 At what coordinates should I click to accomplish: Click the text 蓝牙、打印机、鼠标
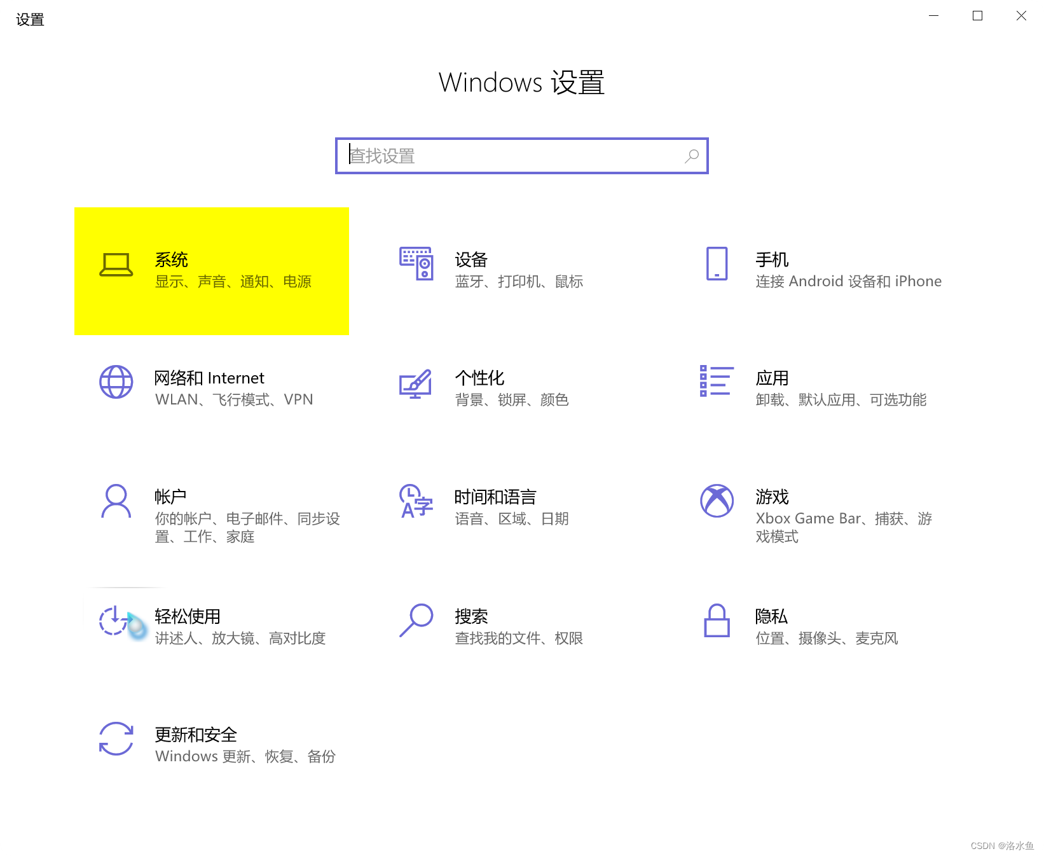(519, 282)
